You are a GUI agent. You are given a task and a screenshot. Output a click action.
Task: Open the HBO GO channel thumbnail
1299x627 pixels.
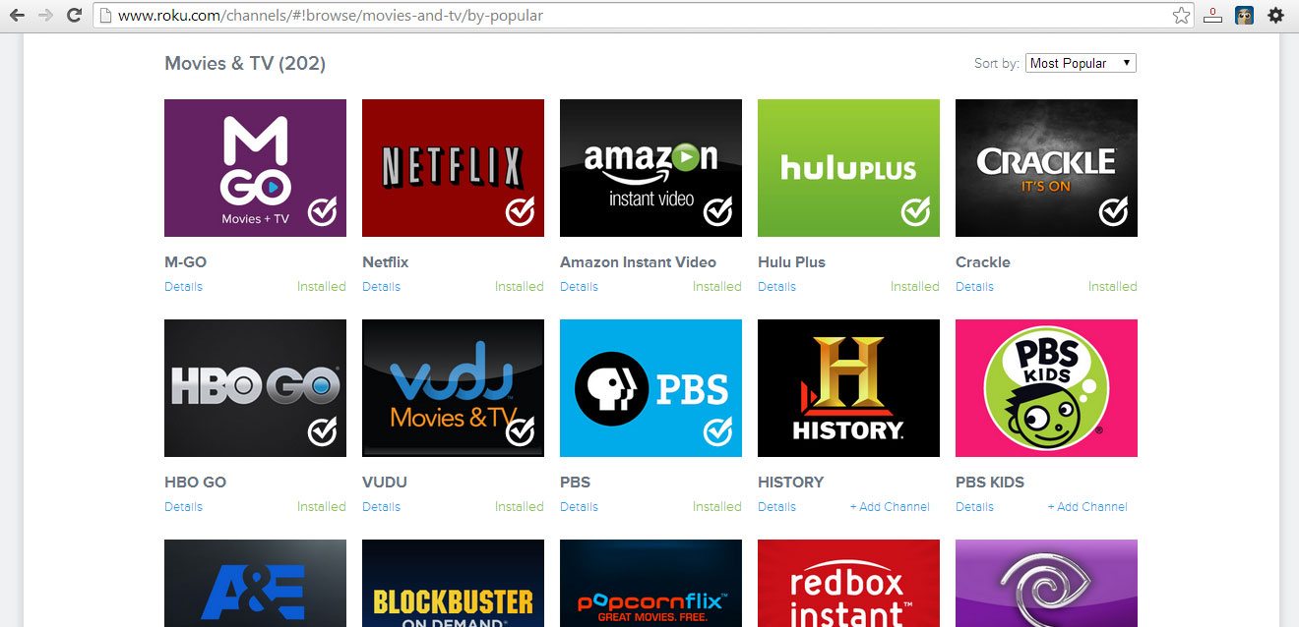pyautogui.click(x=255, y=388)
